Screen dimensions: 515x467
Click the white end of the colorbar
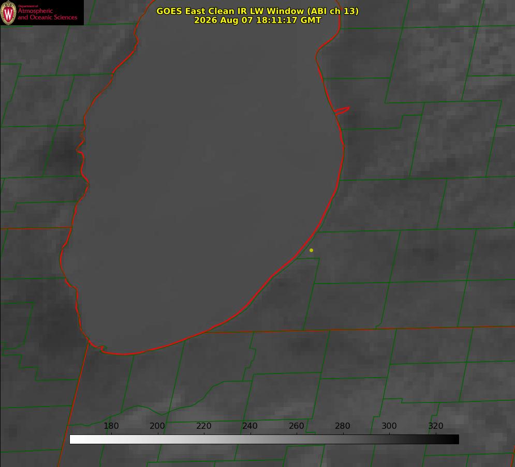[x=76, y=439]
